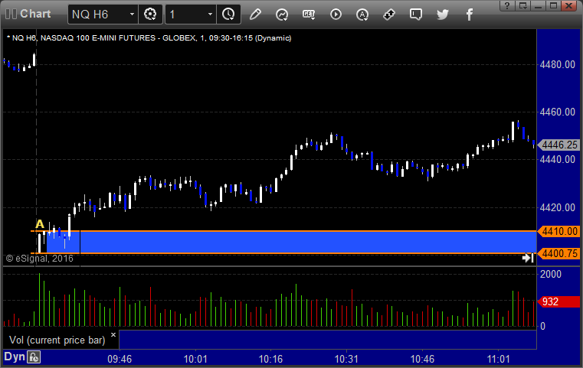
Task: Click the 4400.75 orange price marker
Action: pyautogui.click(x=559, y=254)
